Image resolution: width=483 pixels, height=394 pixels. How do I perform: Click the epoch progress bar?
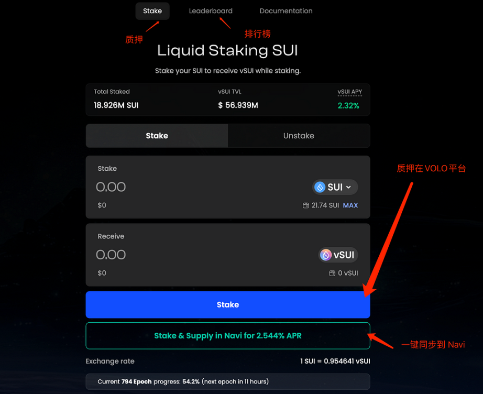click(x=228, y=381)
